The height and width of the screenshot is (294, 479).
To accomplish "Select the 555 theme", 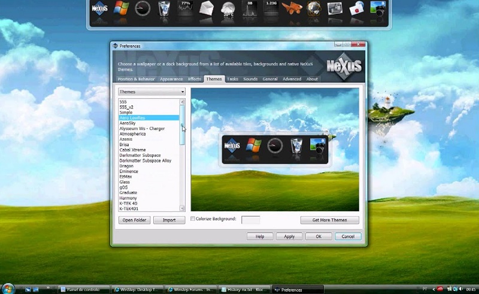I will [148, 102].
